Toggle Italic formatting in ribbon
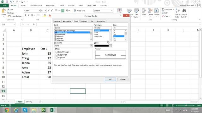202x113 pixels. click(x=29, y=15)
